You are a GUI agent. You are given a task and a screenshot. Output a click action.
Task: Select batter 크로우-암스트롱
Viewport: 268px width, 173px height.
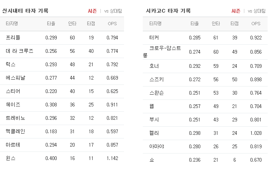[162, 52]
